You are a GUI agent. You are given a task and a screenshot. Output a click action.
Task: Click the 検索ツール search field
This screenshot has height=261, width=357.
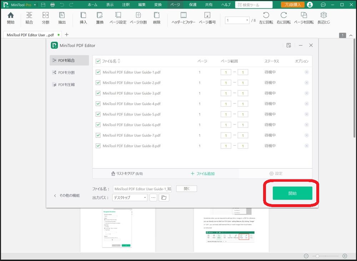[x=253, y=5]
